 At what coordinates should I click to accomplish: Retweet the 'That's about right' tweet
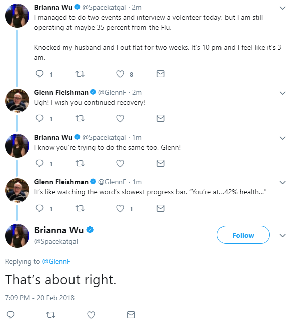(51, 315)
